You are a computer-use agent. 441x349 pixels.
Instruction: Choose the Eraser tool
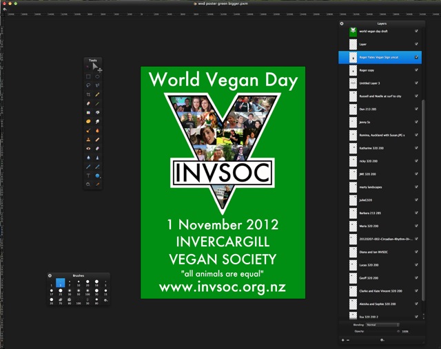(x=88, y=103)
